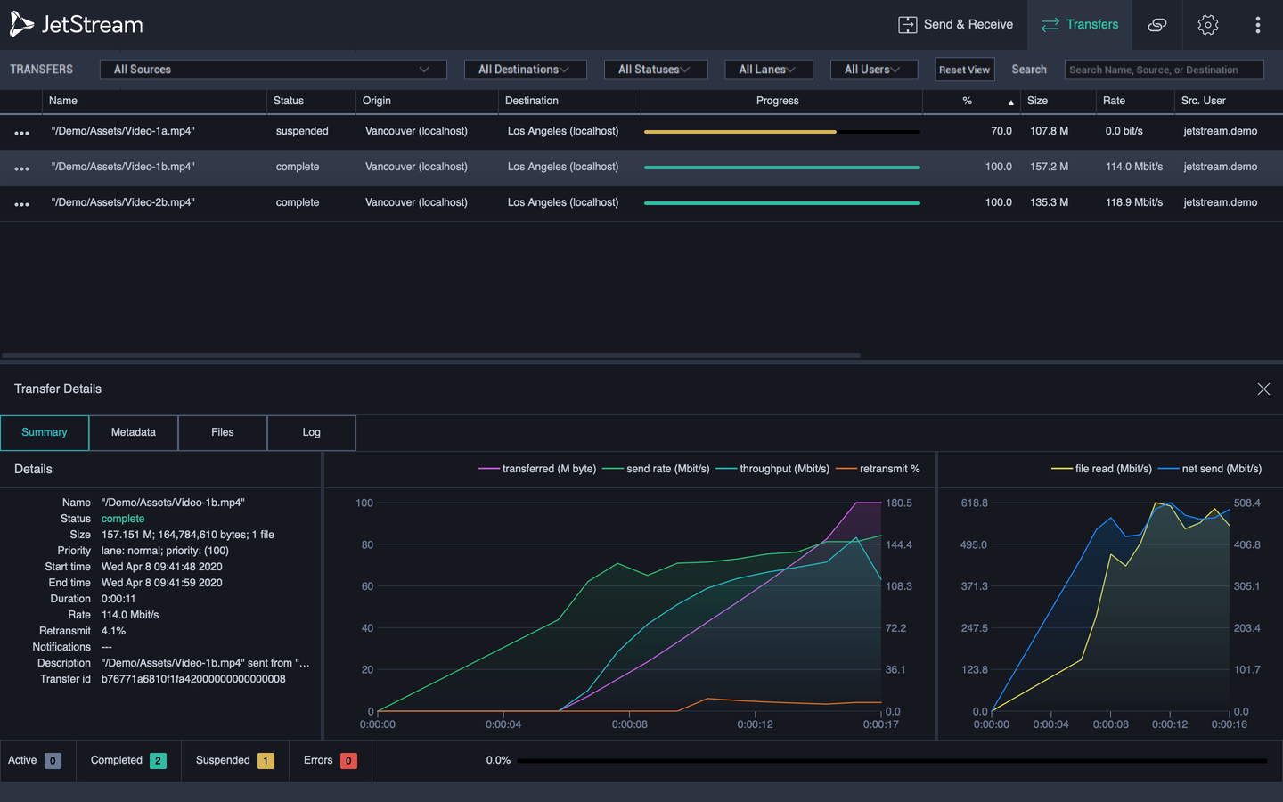This screenshot has width=1283, height=802.
Task: Select "/Demo/Assets/Video-2b.mp4" row name
Action: point(123,202)
